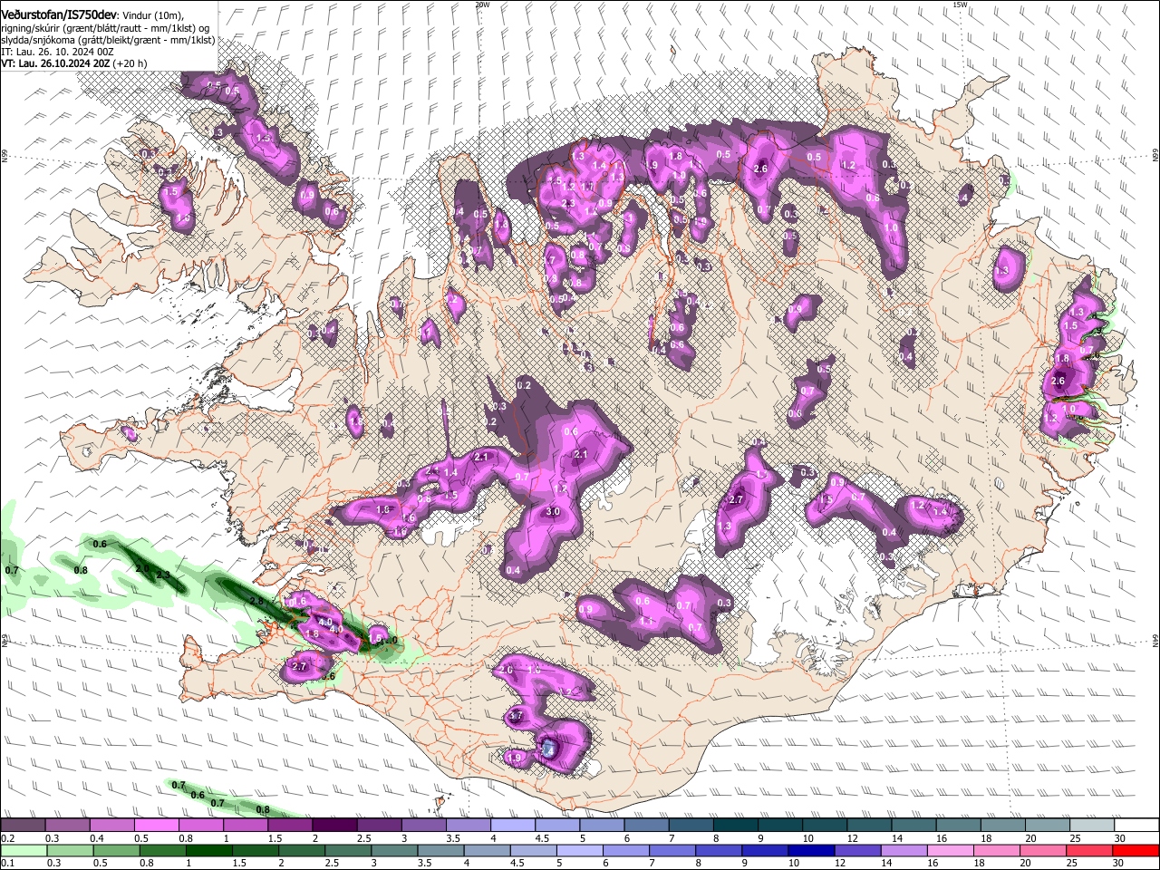This screenshot has width=1160, height=870.
Task: Click the 'slydda/snjókoma' description line in the header
Action: 109,40
